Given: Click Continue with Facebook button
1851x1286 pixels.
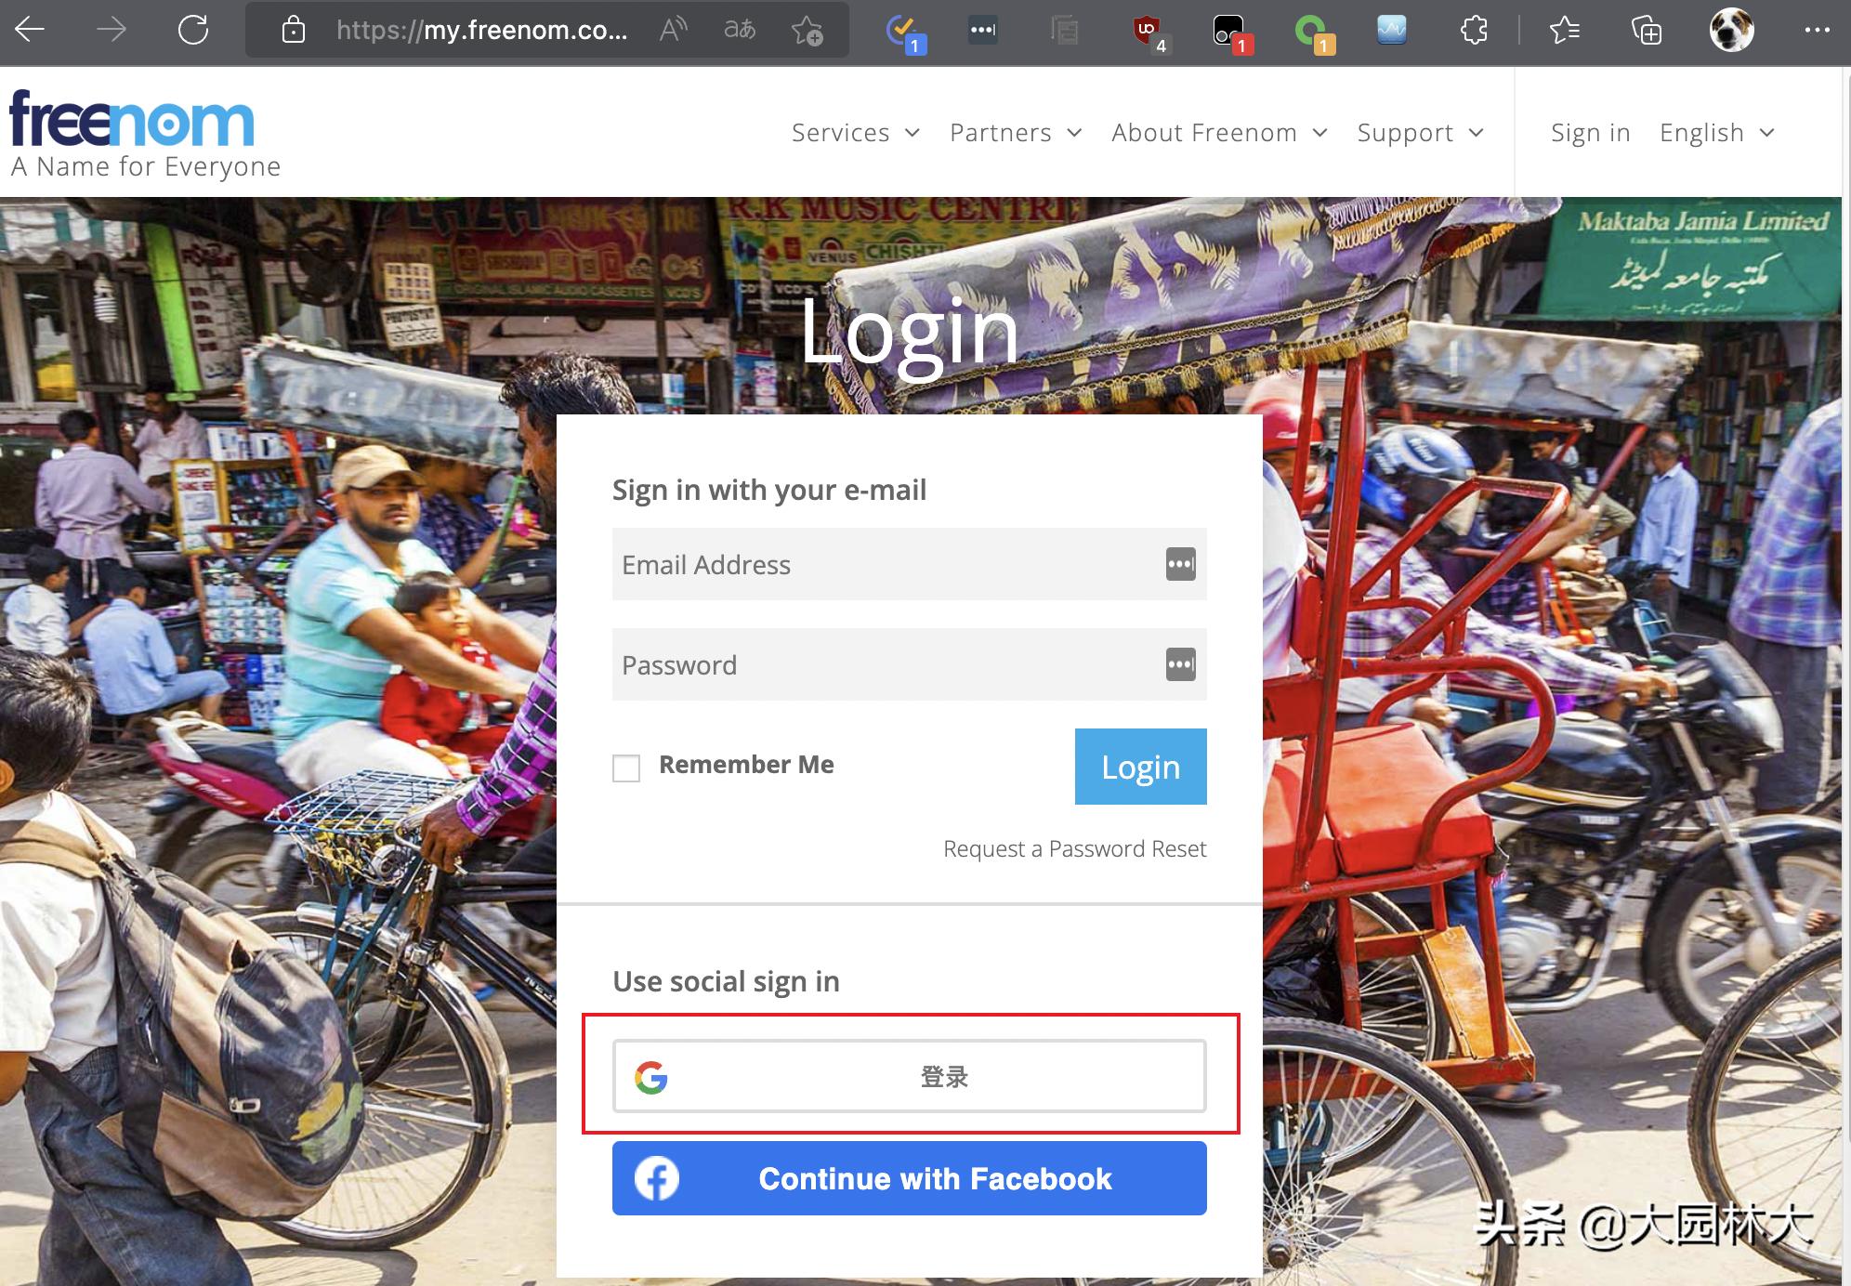Looking at the screenshot, I should (909, 1178).
